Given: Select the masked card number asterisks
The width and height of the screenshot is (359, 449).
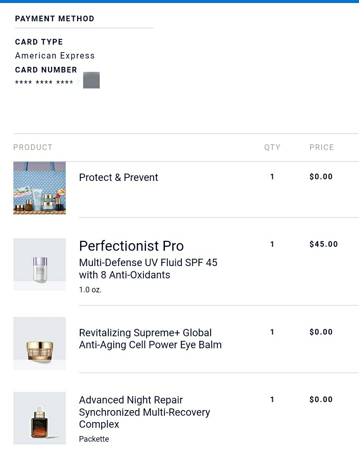Looking at the screenshot, I should tap(44, 82).
